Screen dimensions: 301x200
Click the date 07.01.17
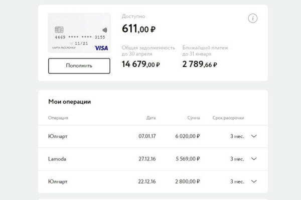[147, 136]
